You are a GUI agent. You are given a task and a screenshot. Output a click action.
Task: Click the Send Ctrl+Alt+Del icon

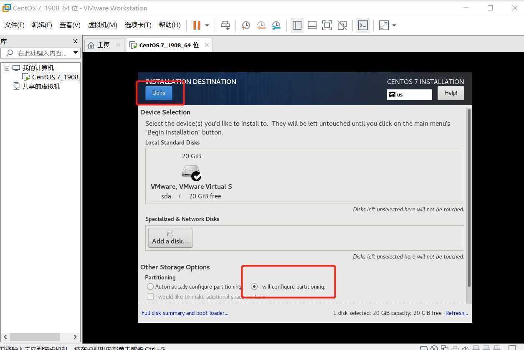pyautogui.click(x=225, y=25)
